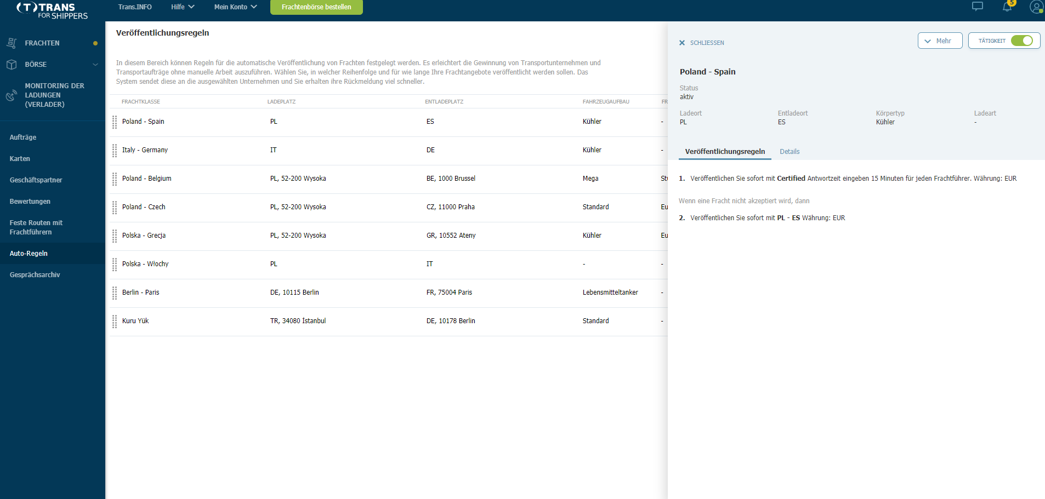Open Karten in the sidebar
The height and width of the screenshot is (499, 1045).
[20, 159]
